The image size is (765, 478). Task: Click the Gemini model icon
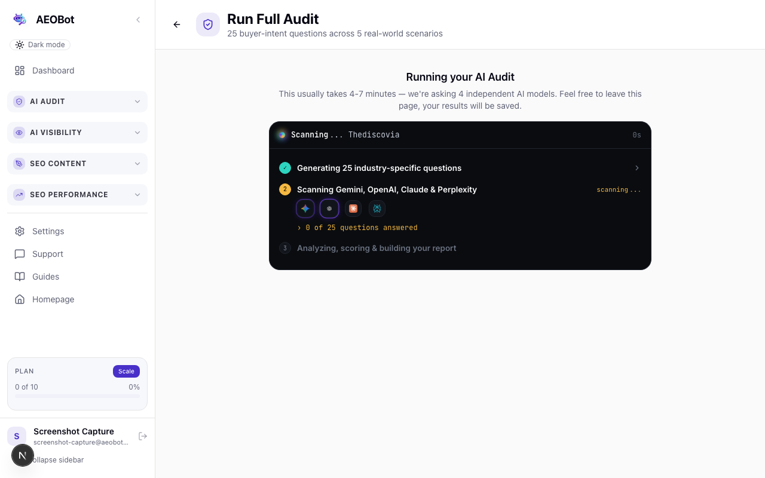coord(305,209)
